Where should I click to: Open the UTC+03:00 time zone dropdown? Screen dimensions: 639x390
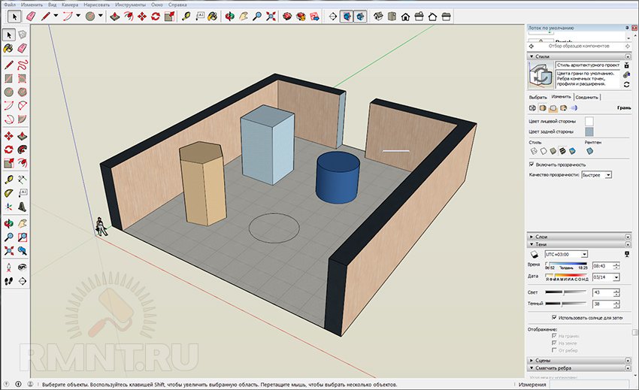coord(584,254)
